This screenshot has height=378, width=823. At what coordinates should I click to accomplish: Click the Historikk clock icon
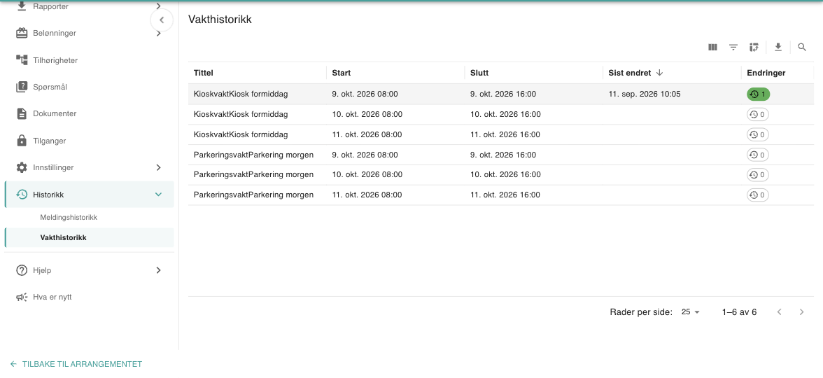pyautogui.click(x=22, y=195)
